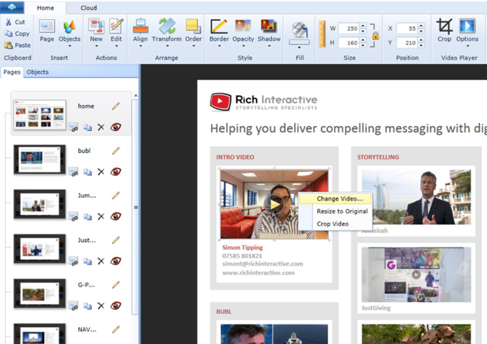
Task: Open the Align tool
Action: pos(140,26)
